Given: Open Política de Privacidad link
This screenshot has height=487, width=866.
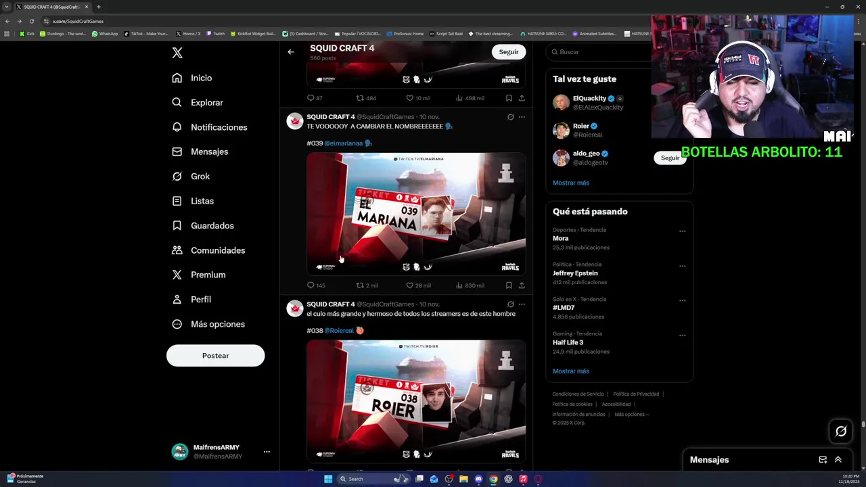Looking at the screenshot, I should [x=636, y=394].
